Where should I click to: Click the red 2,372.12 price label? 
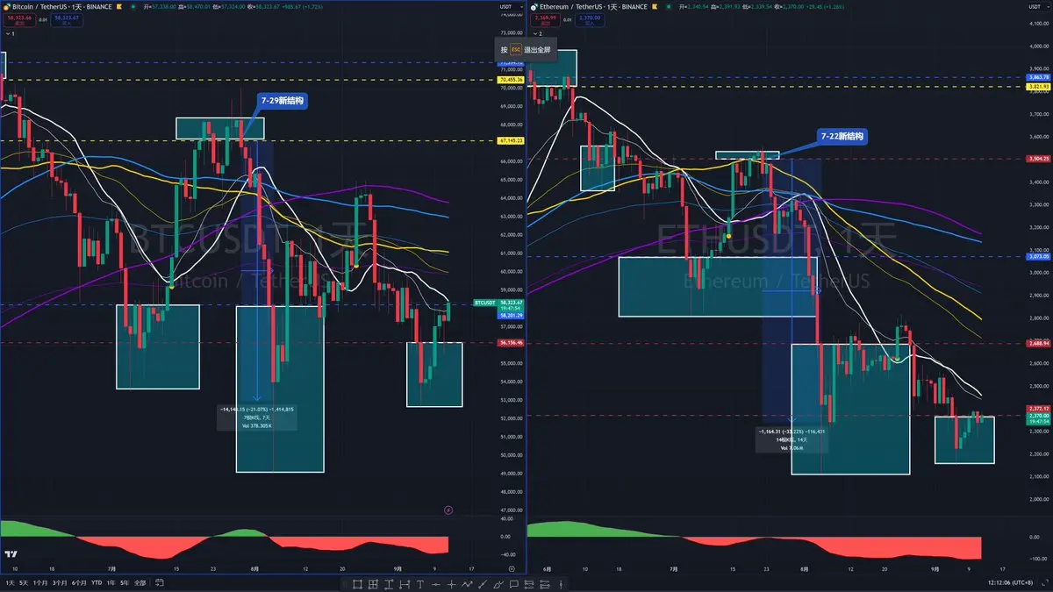click(1037, 409)
